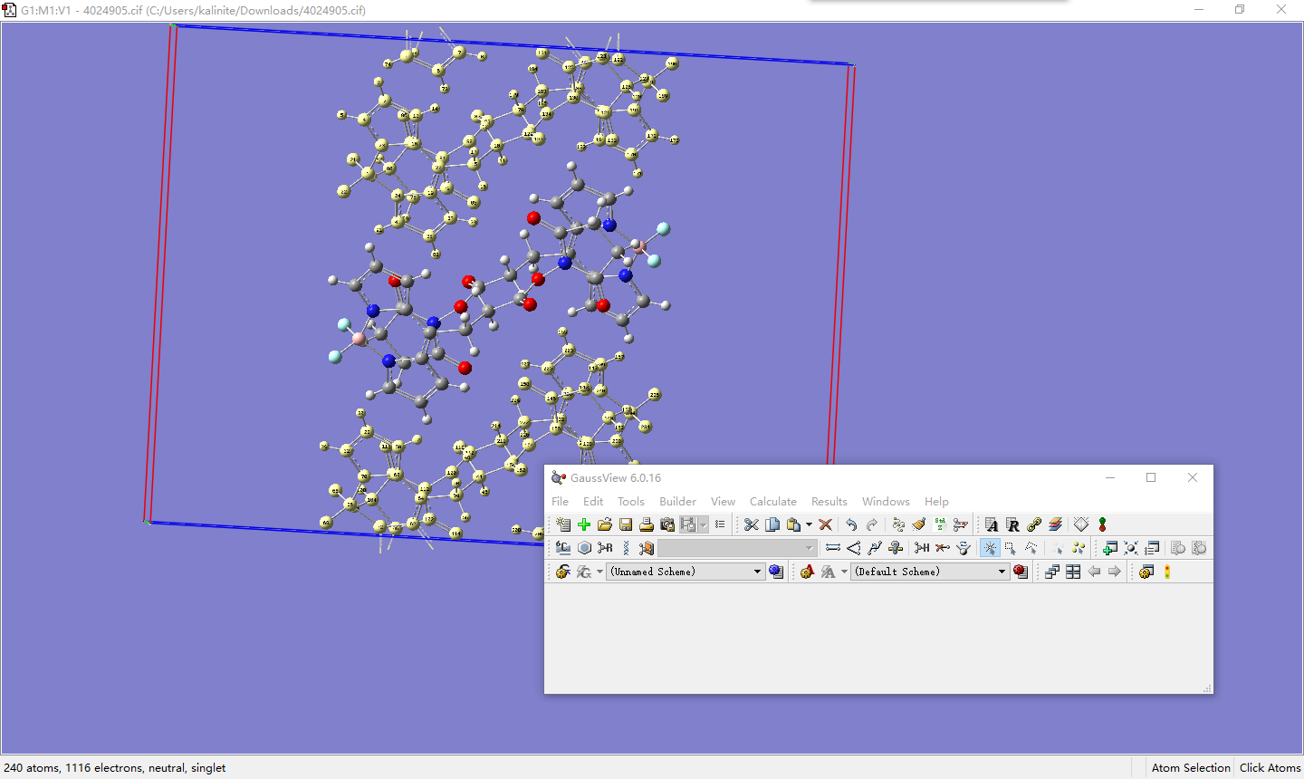Print the current molecule view
Image resolution: width=1304 pixels, height=779 pixels.
coord(646,524)
